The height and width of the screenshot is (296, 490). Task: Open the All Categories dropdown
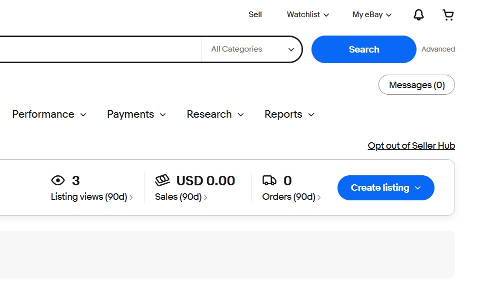(x=252, y=49)
